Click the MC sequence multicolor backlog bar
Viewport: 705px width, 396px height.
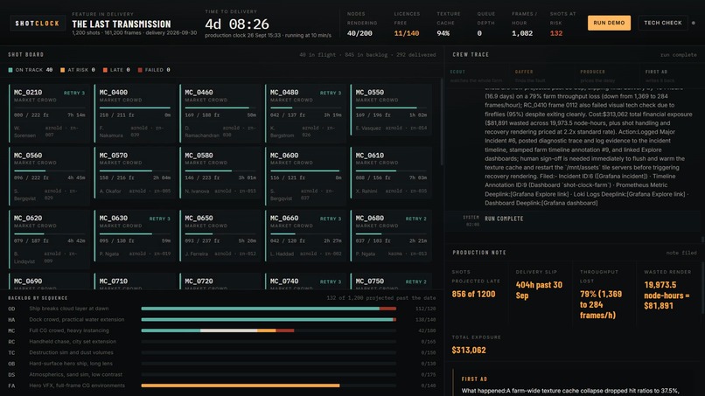click(x=218, y=330)
